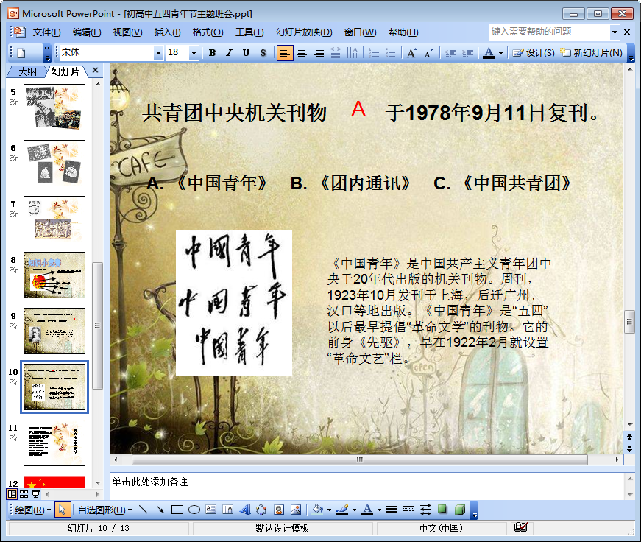Select slide 8 thumbnail
This screenshot has width=641, height=542.
(54, 275)
